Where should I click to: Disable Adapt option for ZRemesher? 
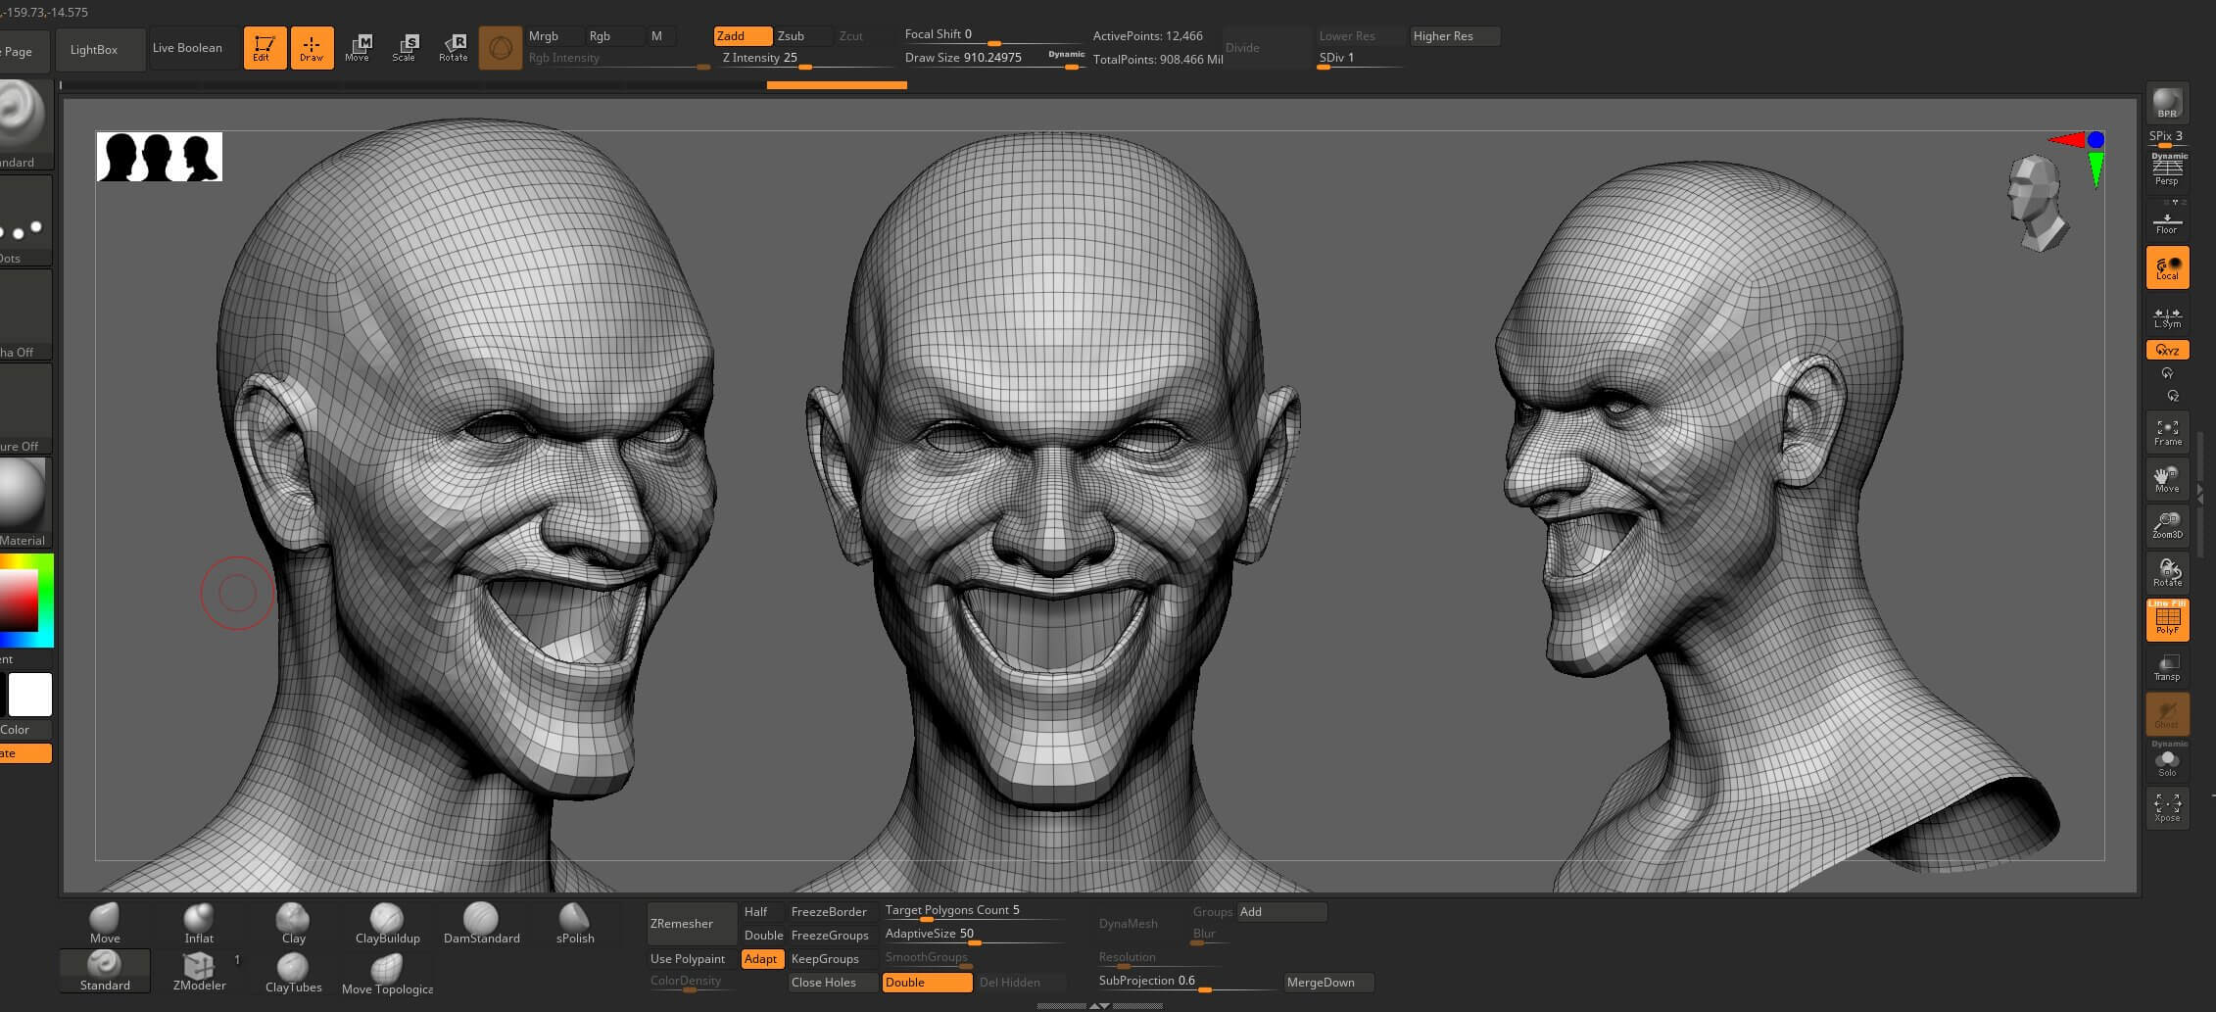click(x=761, y=959)
